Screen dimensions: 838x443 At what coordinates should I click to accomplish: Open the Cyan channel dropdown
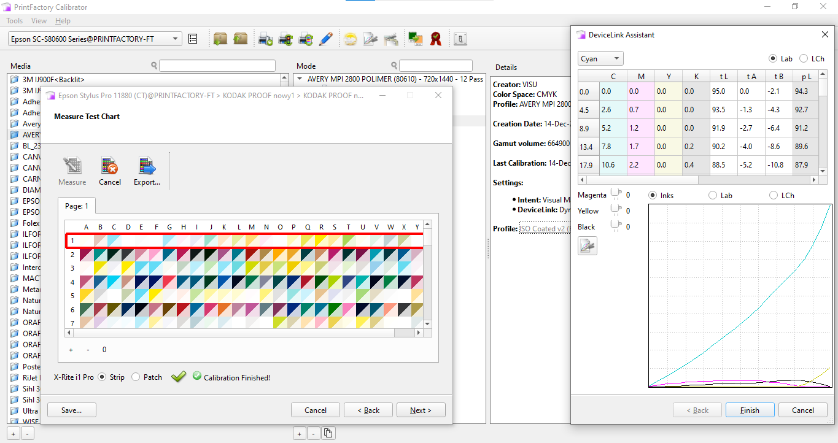[600, 59]
